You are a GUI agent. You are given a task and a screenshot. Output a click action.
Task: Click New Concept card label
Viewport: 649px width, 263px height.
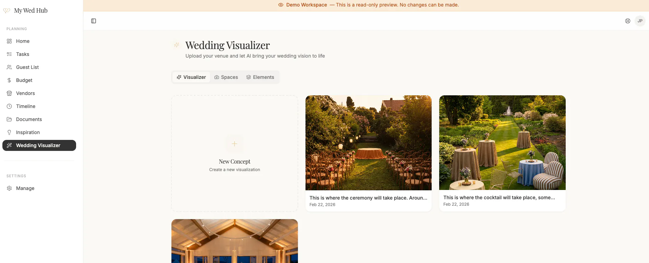pyautogui.click(x=235, y=162)
